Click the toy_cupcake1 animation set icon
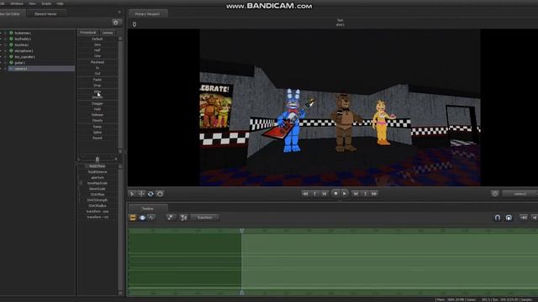Image resolution: width=538 pixels, height=302 pixels. pyautogui.click(x=11, y=56)
